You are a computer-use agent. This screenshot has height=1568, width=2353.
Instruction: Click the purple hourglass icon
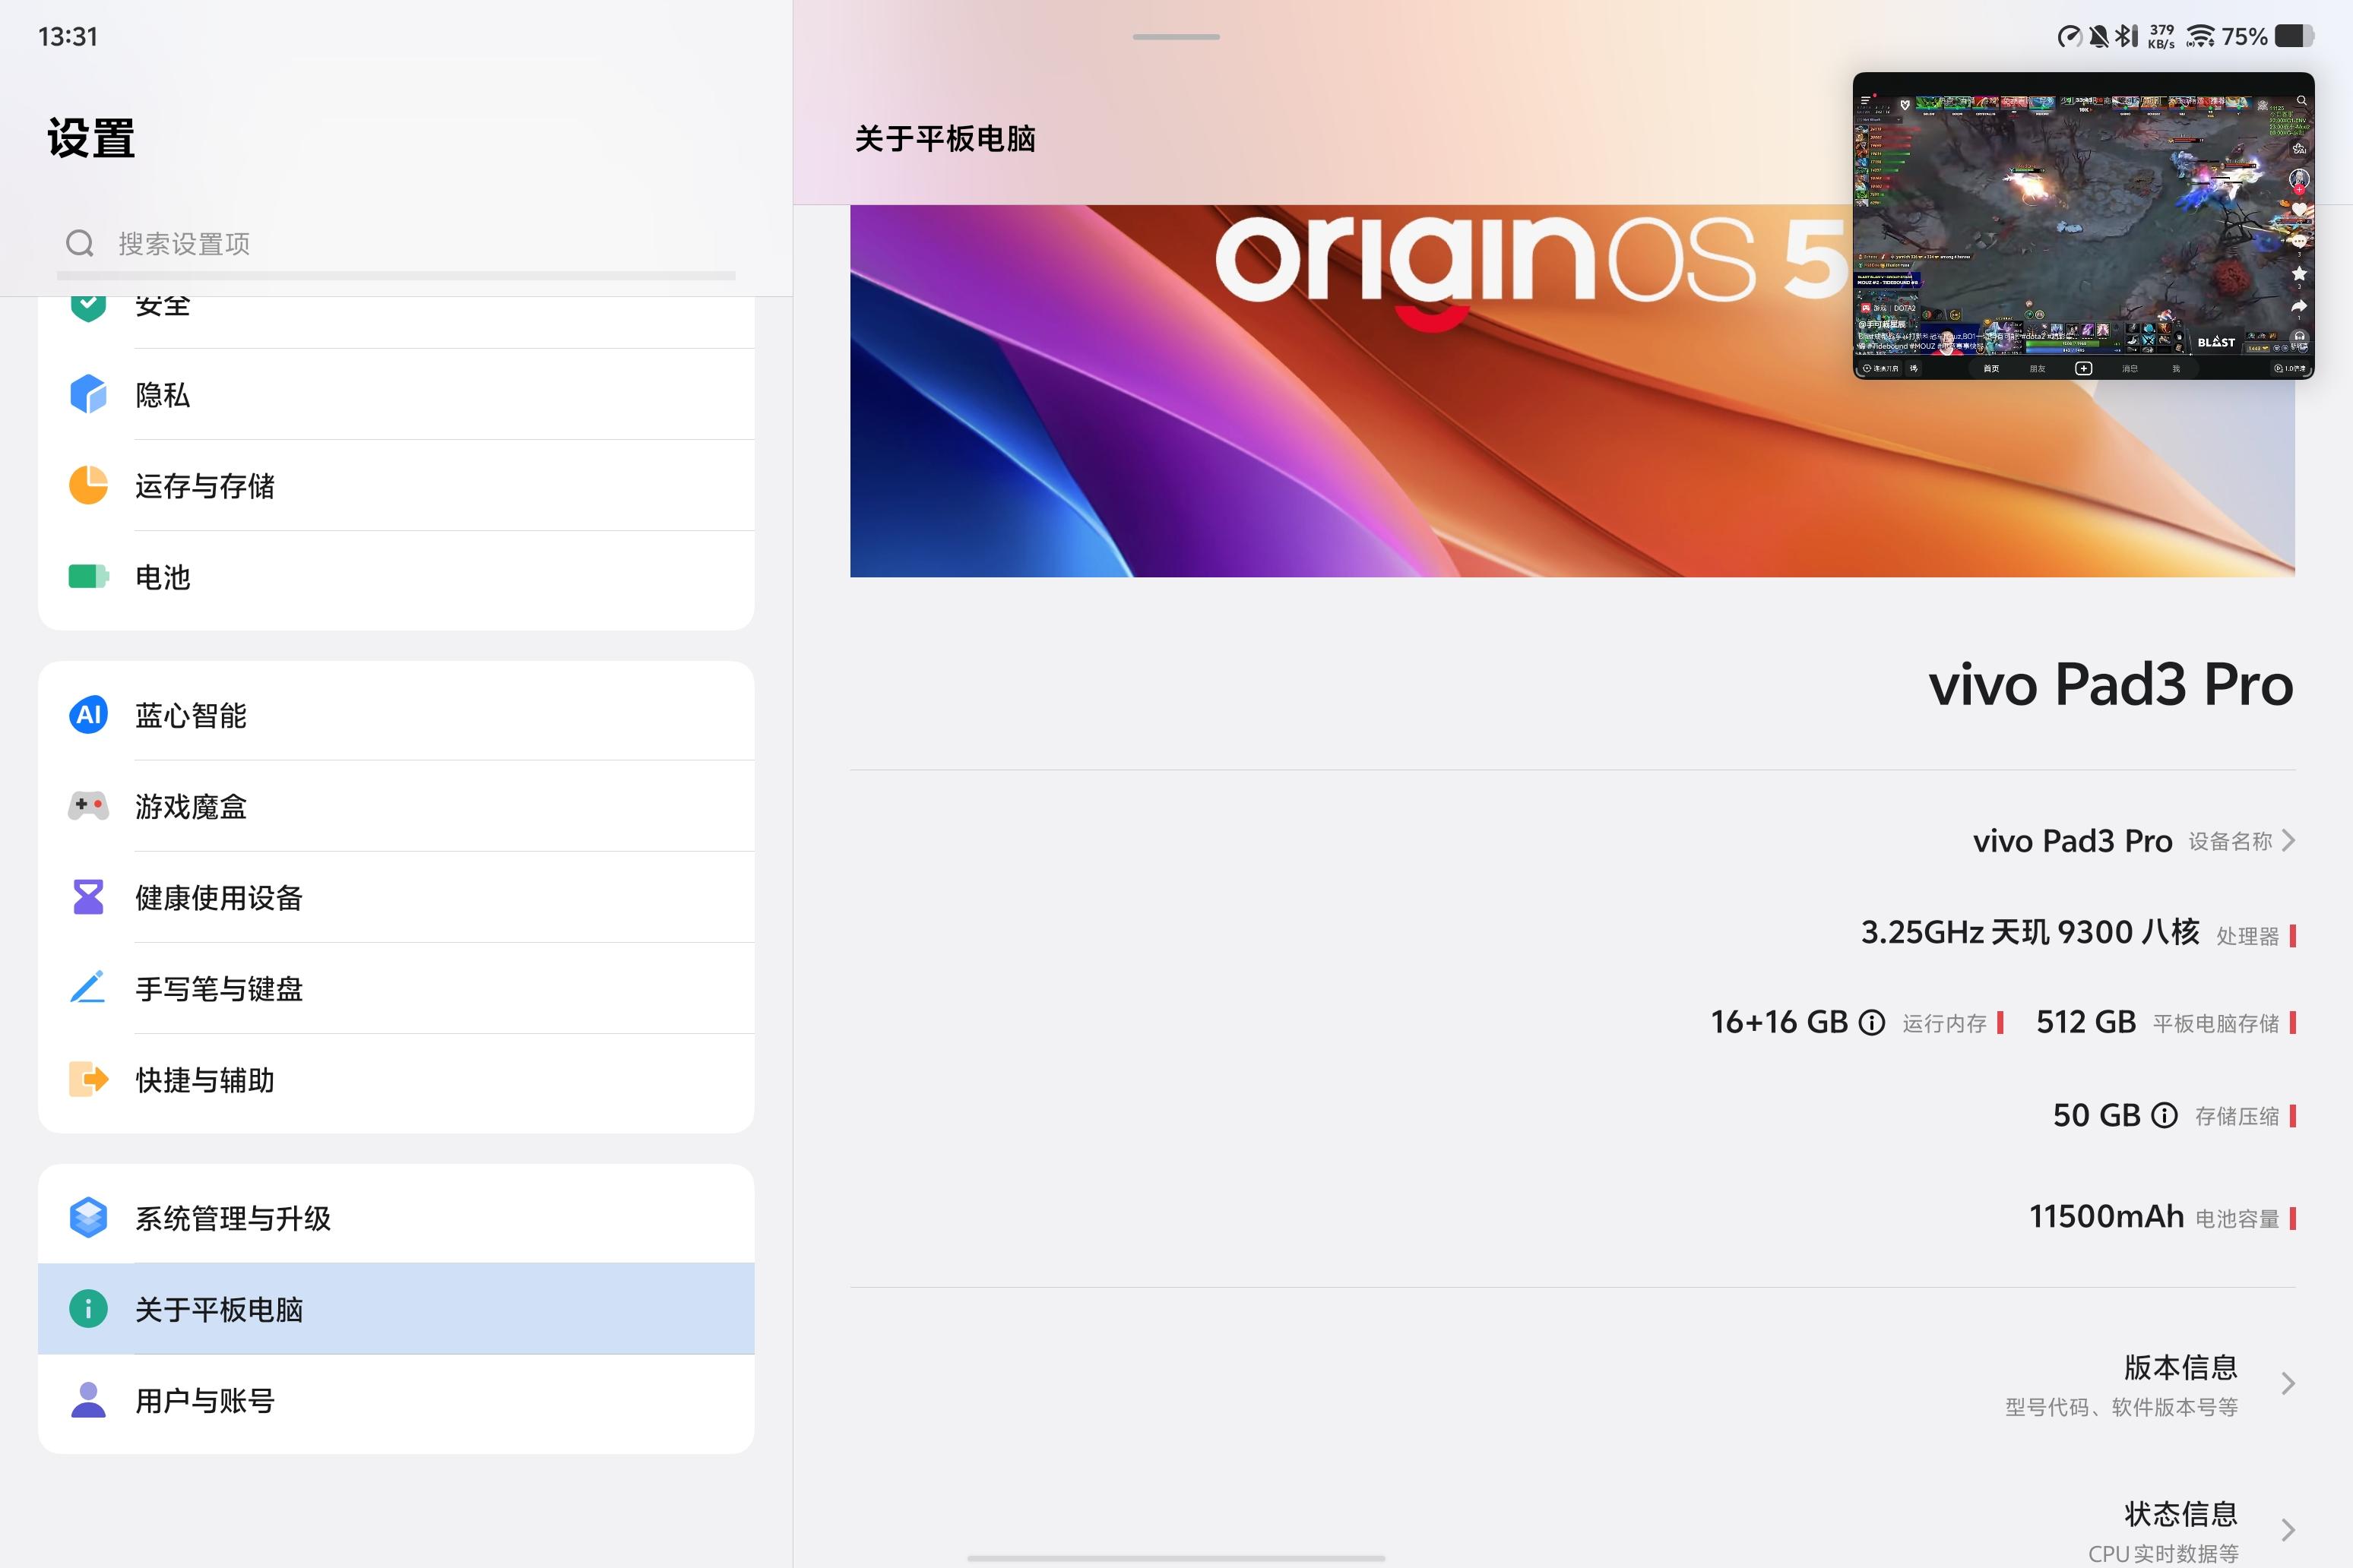click(88, 897)
